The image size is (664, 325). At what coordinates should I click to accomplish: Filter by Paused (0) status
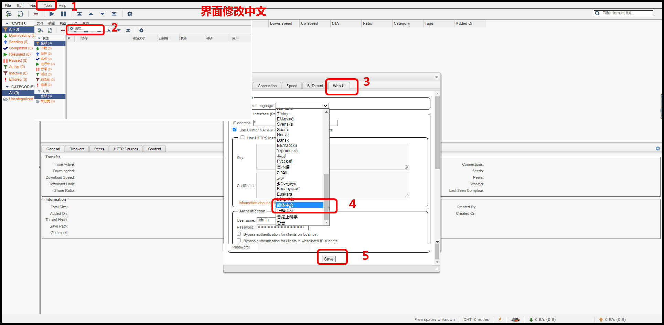click(15, 60)
